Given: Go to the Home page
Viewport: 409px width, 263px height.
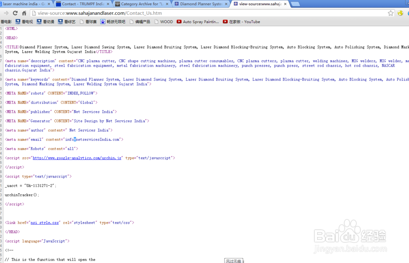Looking at the screenshot, I should point(24,13).
